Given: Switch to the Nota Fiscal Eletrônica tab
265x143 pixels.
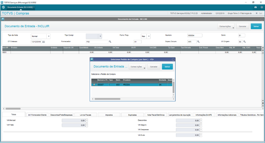Looking at the screenshot, I should coord(156,115).
